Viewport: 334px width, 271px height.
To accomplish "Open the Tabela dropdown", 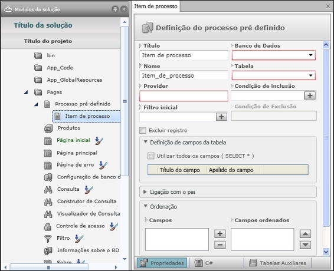I will click(311, 75).
